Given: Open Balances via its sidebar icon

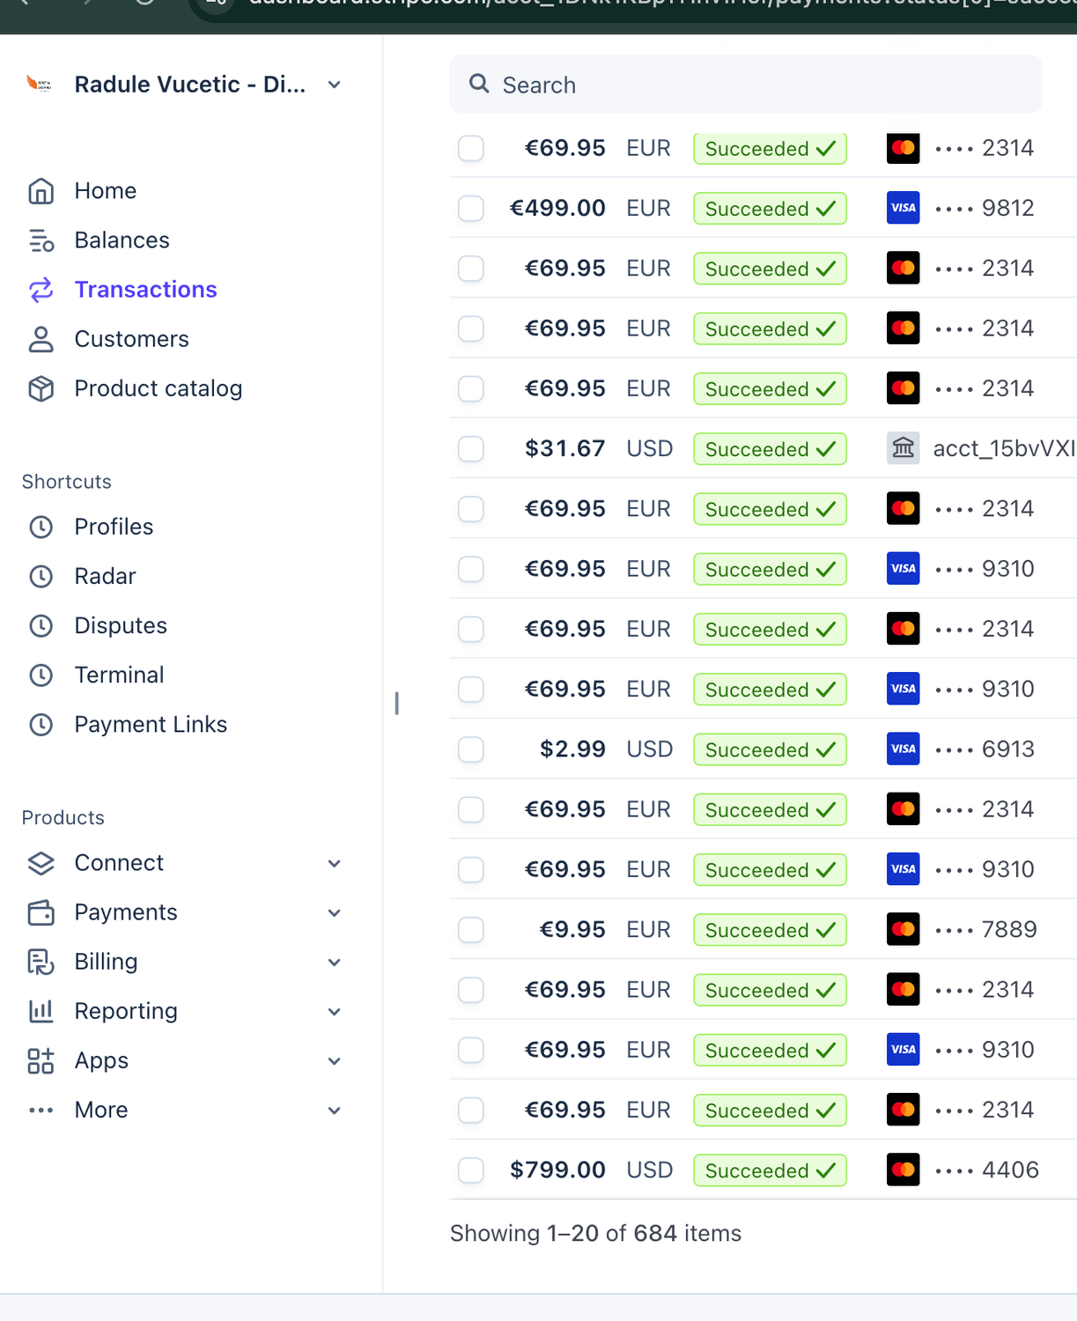Looking at the screenshot, I should coord(41,240).
